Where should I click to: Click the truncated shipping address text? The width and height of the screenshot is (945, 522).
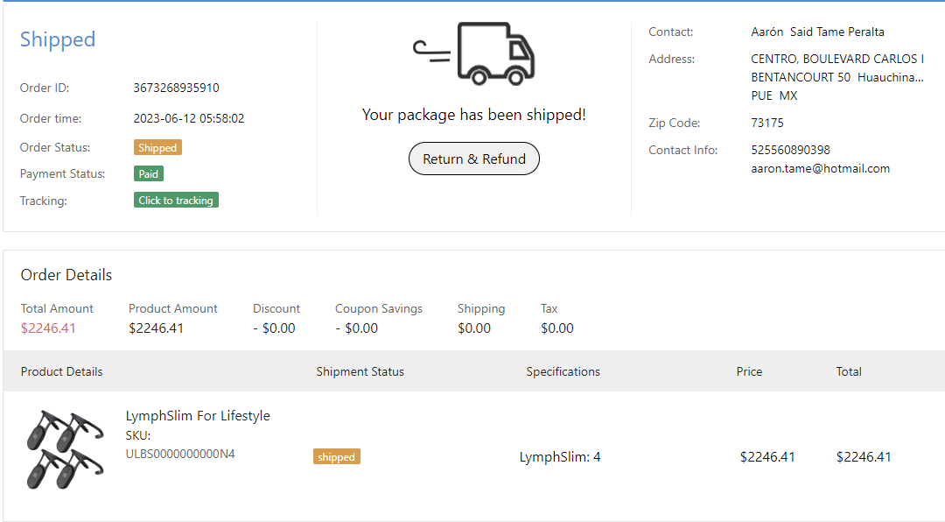(x=836, y=77)
